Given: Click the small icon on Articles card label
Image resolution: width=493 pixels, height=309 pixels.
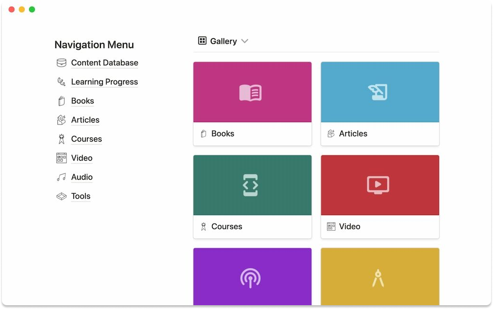Looking at the screenshot, I should [331, 134].
